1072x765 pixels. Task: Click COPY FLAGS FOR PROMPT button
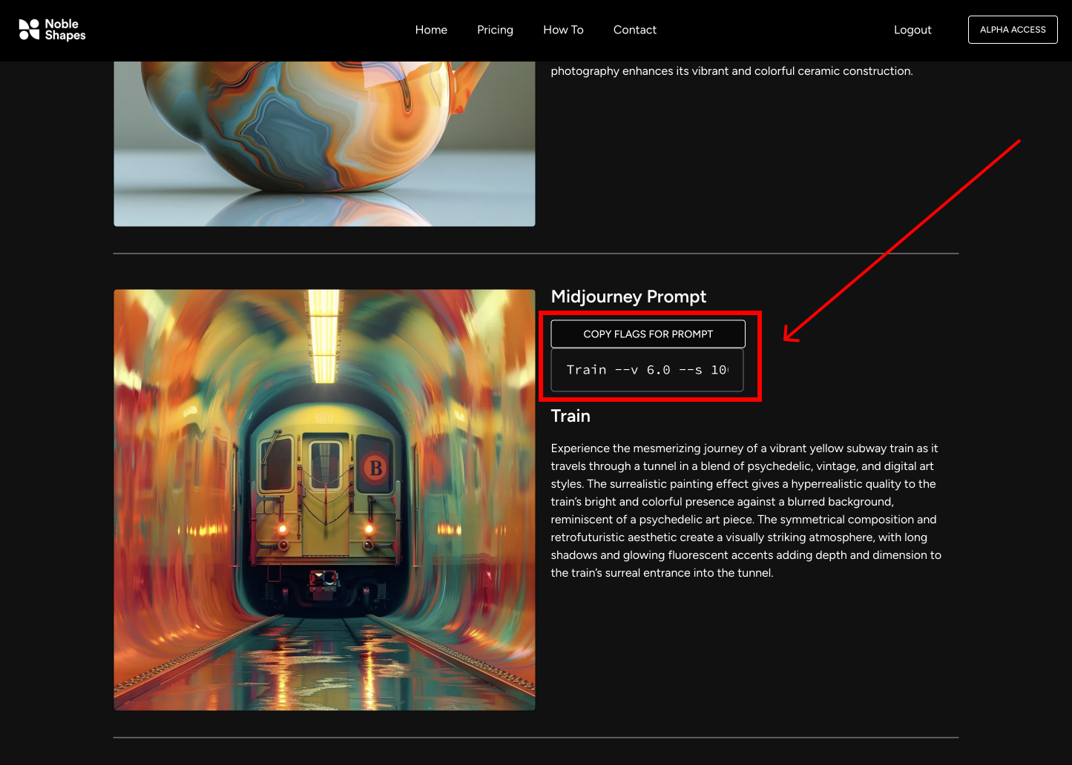[648, 334]
